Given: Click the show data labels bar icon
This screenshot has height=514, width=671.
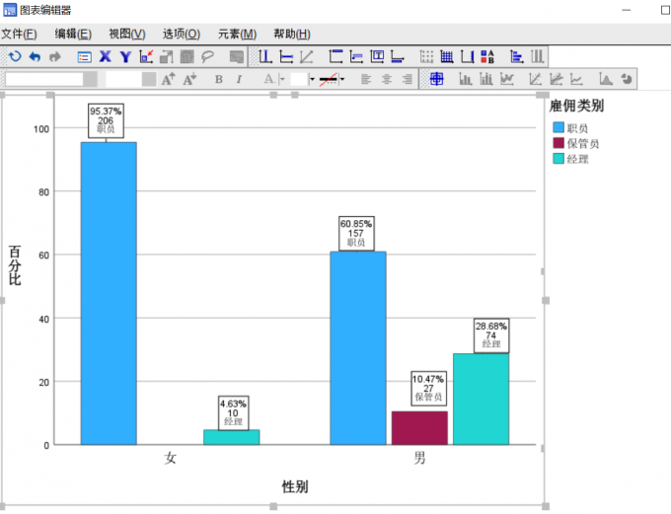Looking at the screenshot, I should coord(465,79).
